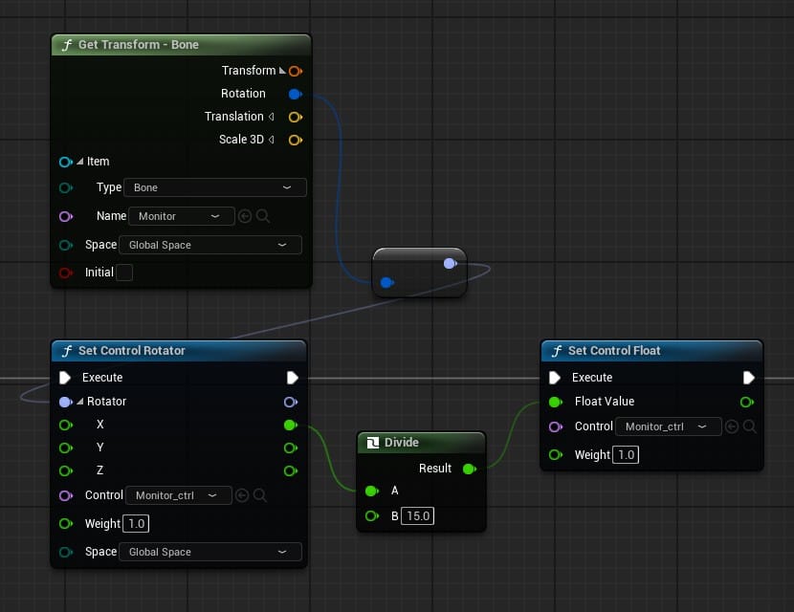Click Execute output pin on Set Control Rotator
Viewport: 794px width, 612px height.
point(292,378)
